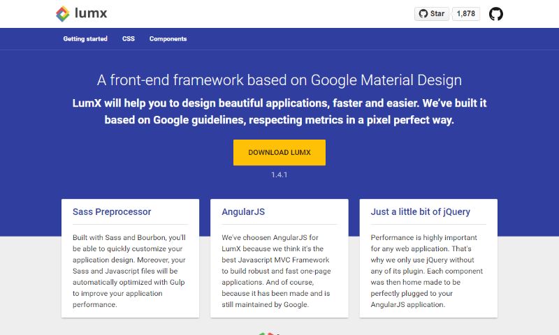Star the LumX repository
The image size is (559, 335).
(x=432, y=14)
